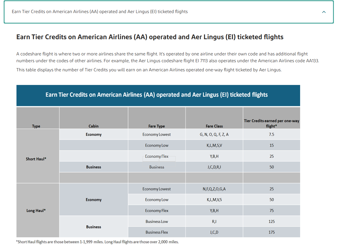Select the Economy Flex fare type cell

pyautogui.click(x=157, y=156)
